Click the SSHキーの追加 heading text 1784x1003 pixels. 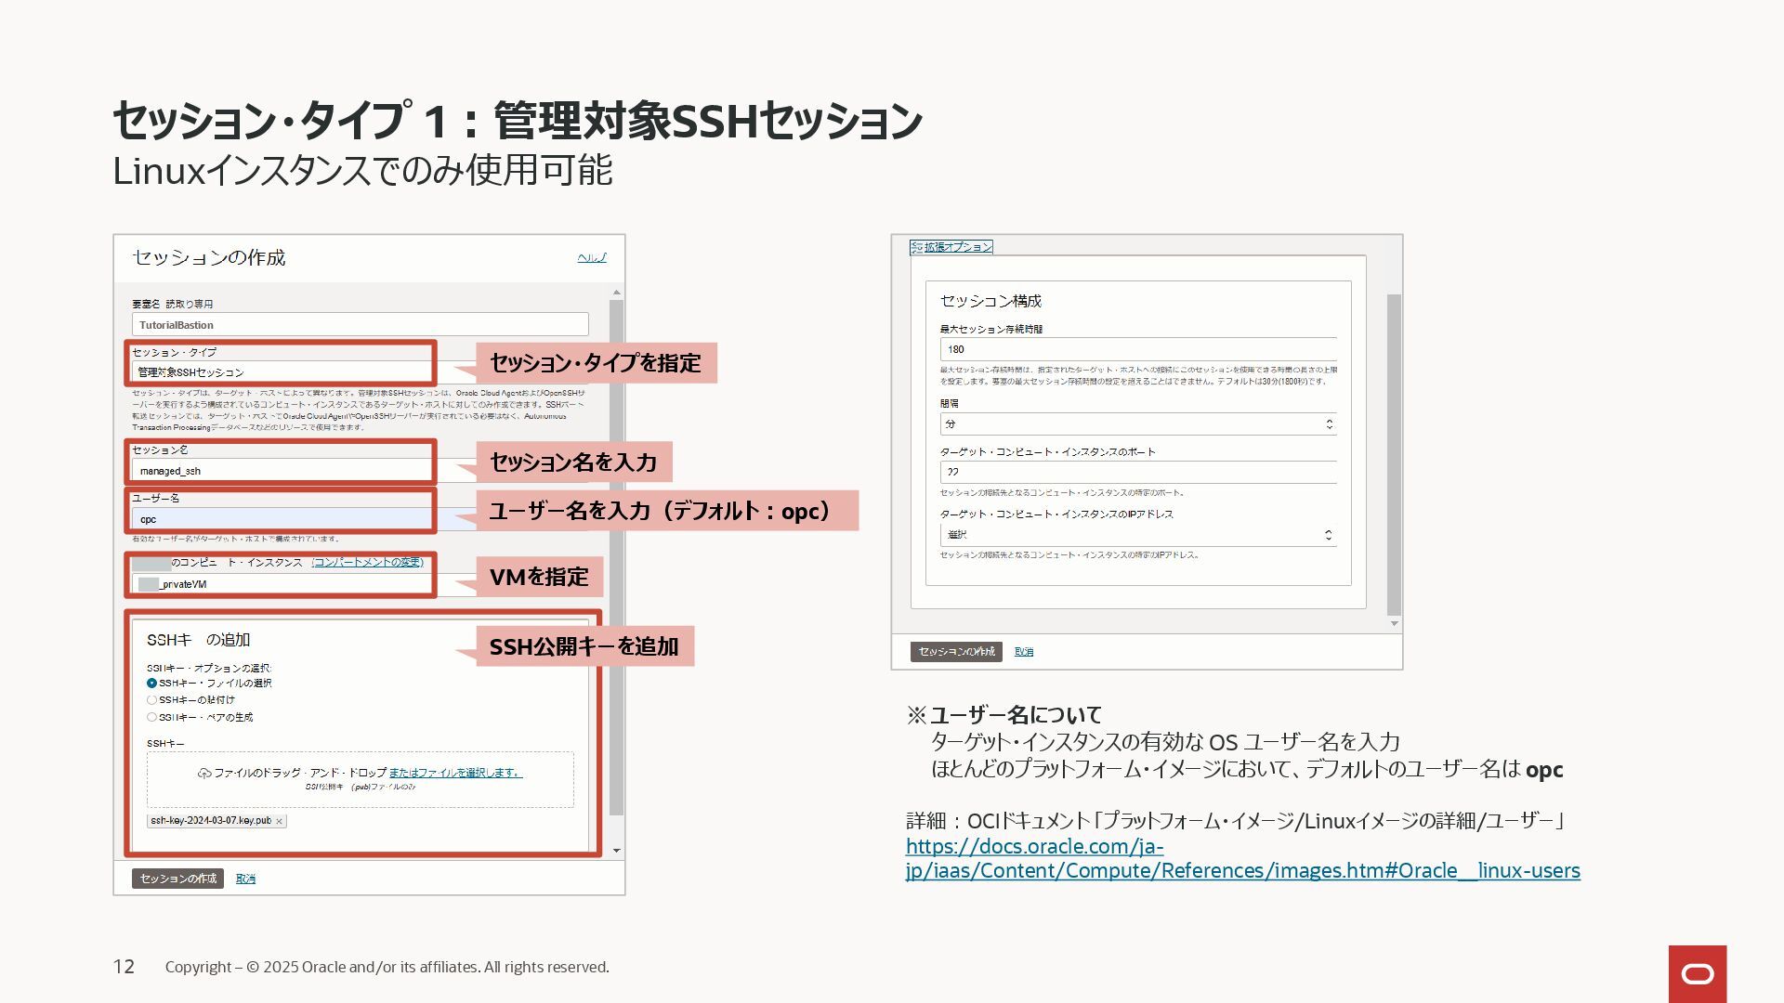pyautogui.click(x=198, y=640)
